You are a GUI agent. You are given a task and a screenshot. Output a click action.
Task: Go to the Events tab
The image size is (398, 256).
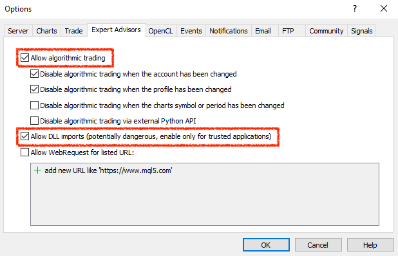click(x=191, y=31)
